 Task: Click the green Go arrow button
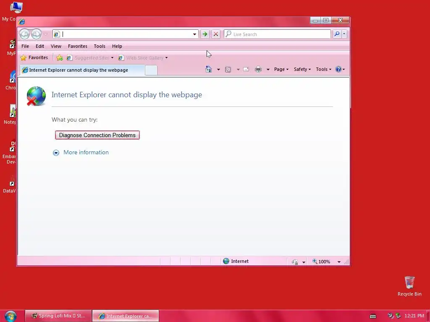(205, 34)
